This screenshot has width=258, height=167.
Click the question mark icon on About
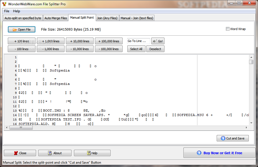coord(50,153)
